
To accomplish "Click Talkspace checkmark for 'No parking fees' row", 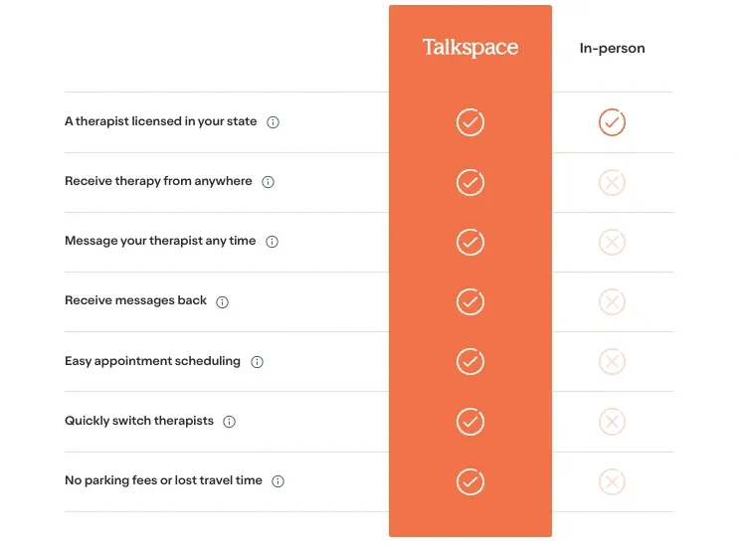I will tap(470, 481).
